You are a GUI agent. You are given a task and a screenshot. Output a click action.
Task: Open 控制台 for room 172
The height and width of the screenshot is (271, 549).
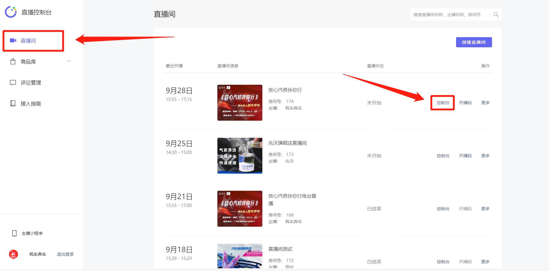pyautogui.click(x=443, y=262)
